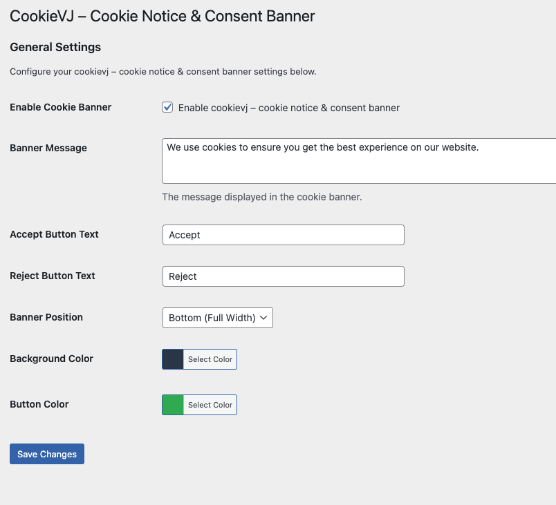Viewport: 556px width, 505px height.
Task: Click the General Settings heading
Action: [55, 47]
